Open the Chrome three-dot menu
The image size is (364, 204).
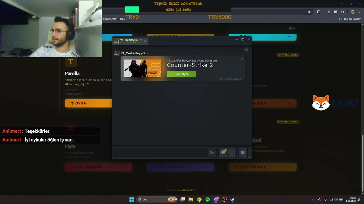(x=359, y=12)
